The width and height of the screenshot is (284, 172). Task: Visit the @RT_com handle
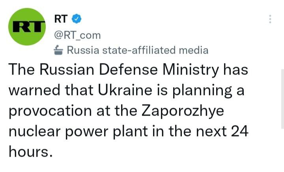(77, 36)
